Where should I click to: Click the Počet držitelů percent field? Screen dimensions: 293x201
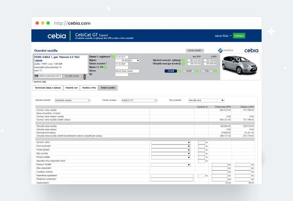pyautogui.click(x=201, y=150)
